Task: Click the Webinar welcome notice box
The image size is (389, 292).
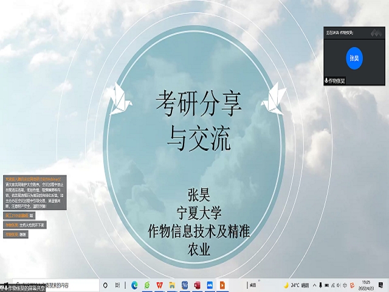Action: click(35, 192)
